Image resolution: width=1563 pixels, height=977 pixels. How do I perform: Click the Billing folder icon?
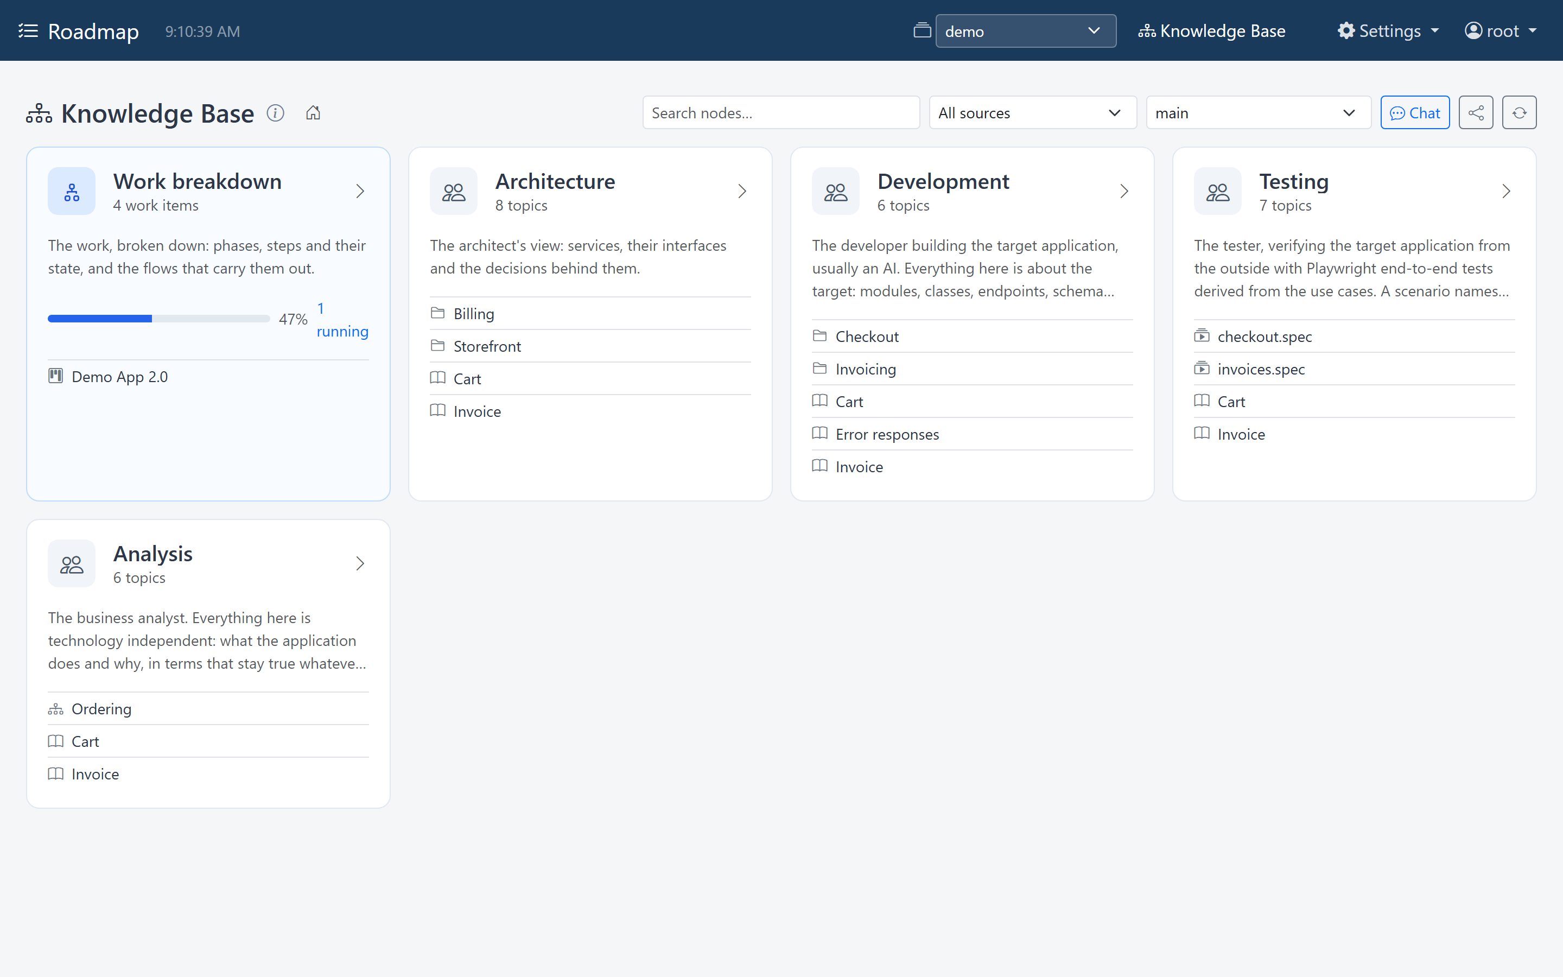tap(438, 313)
